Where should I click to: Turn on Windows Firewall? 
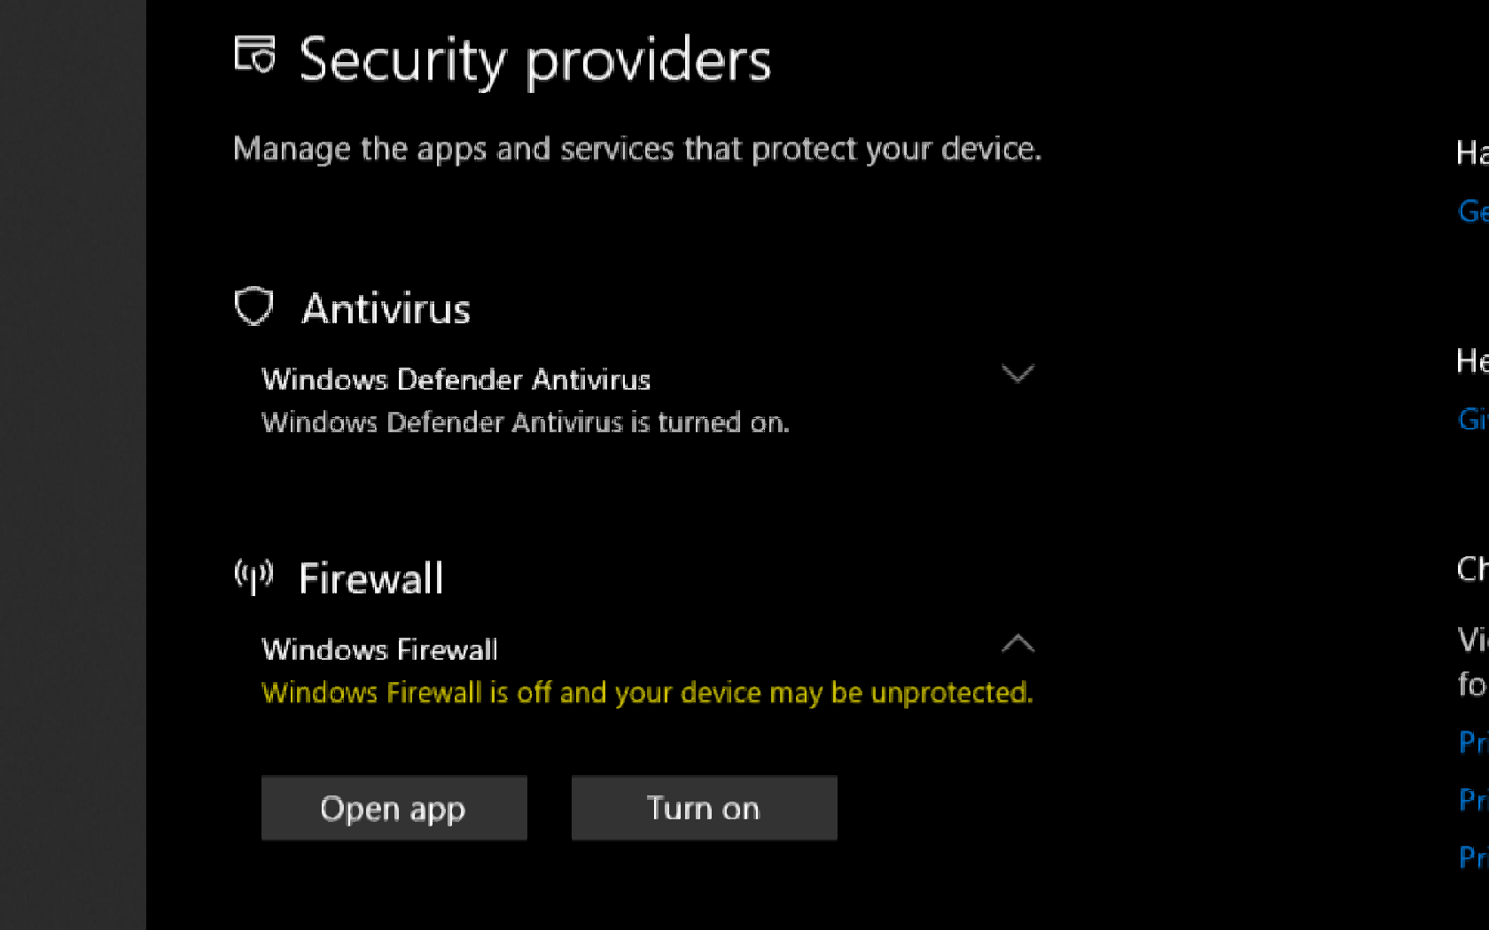click(x=704, y=808)
